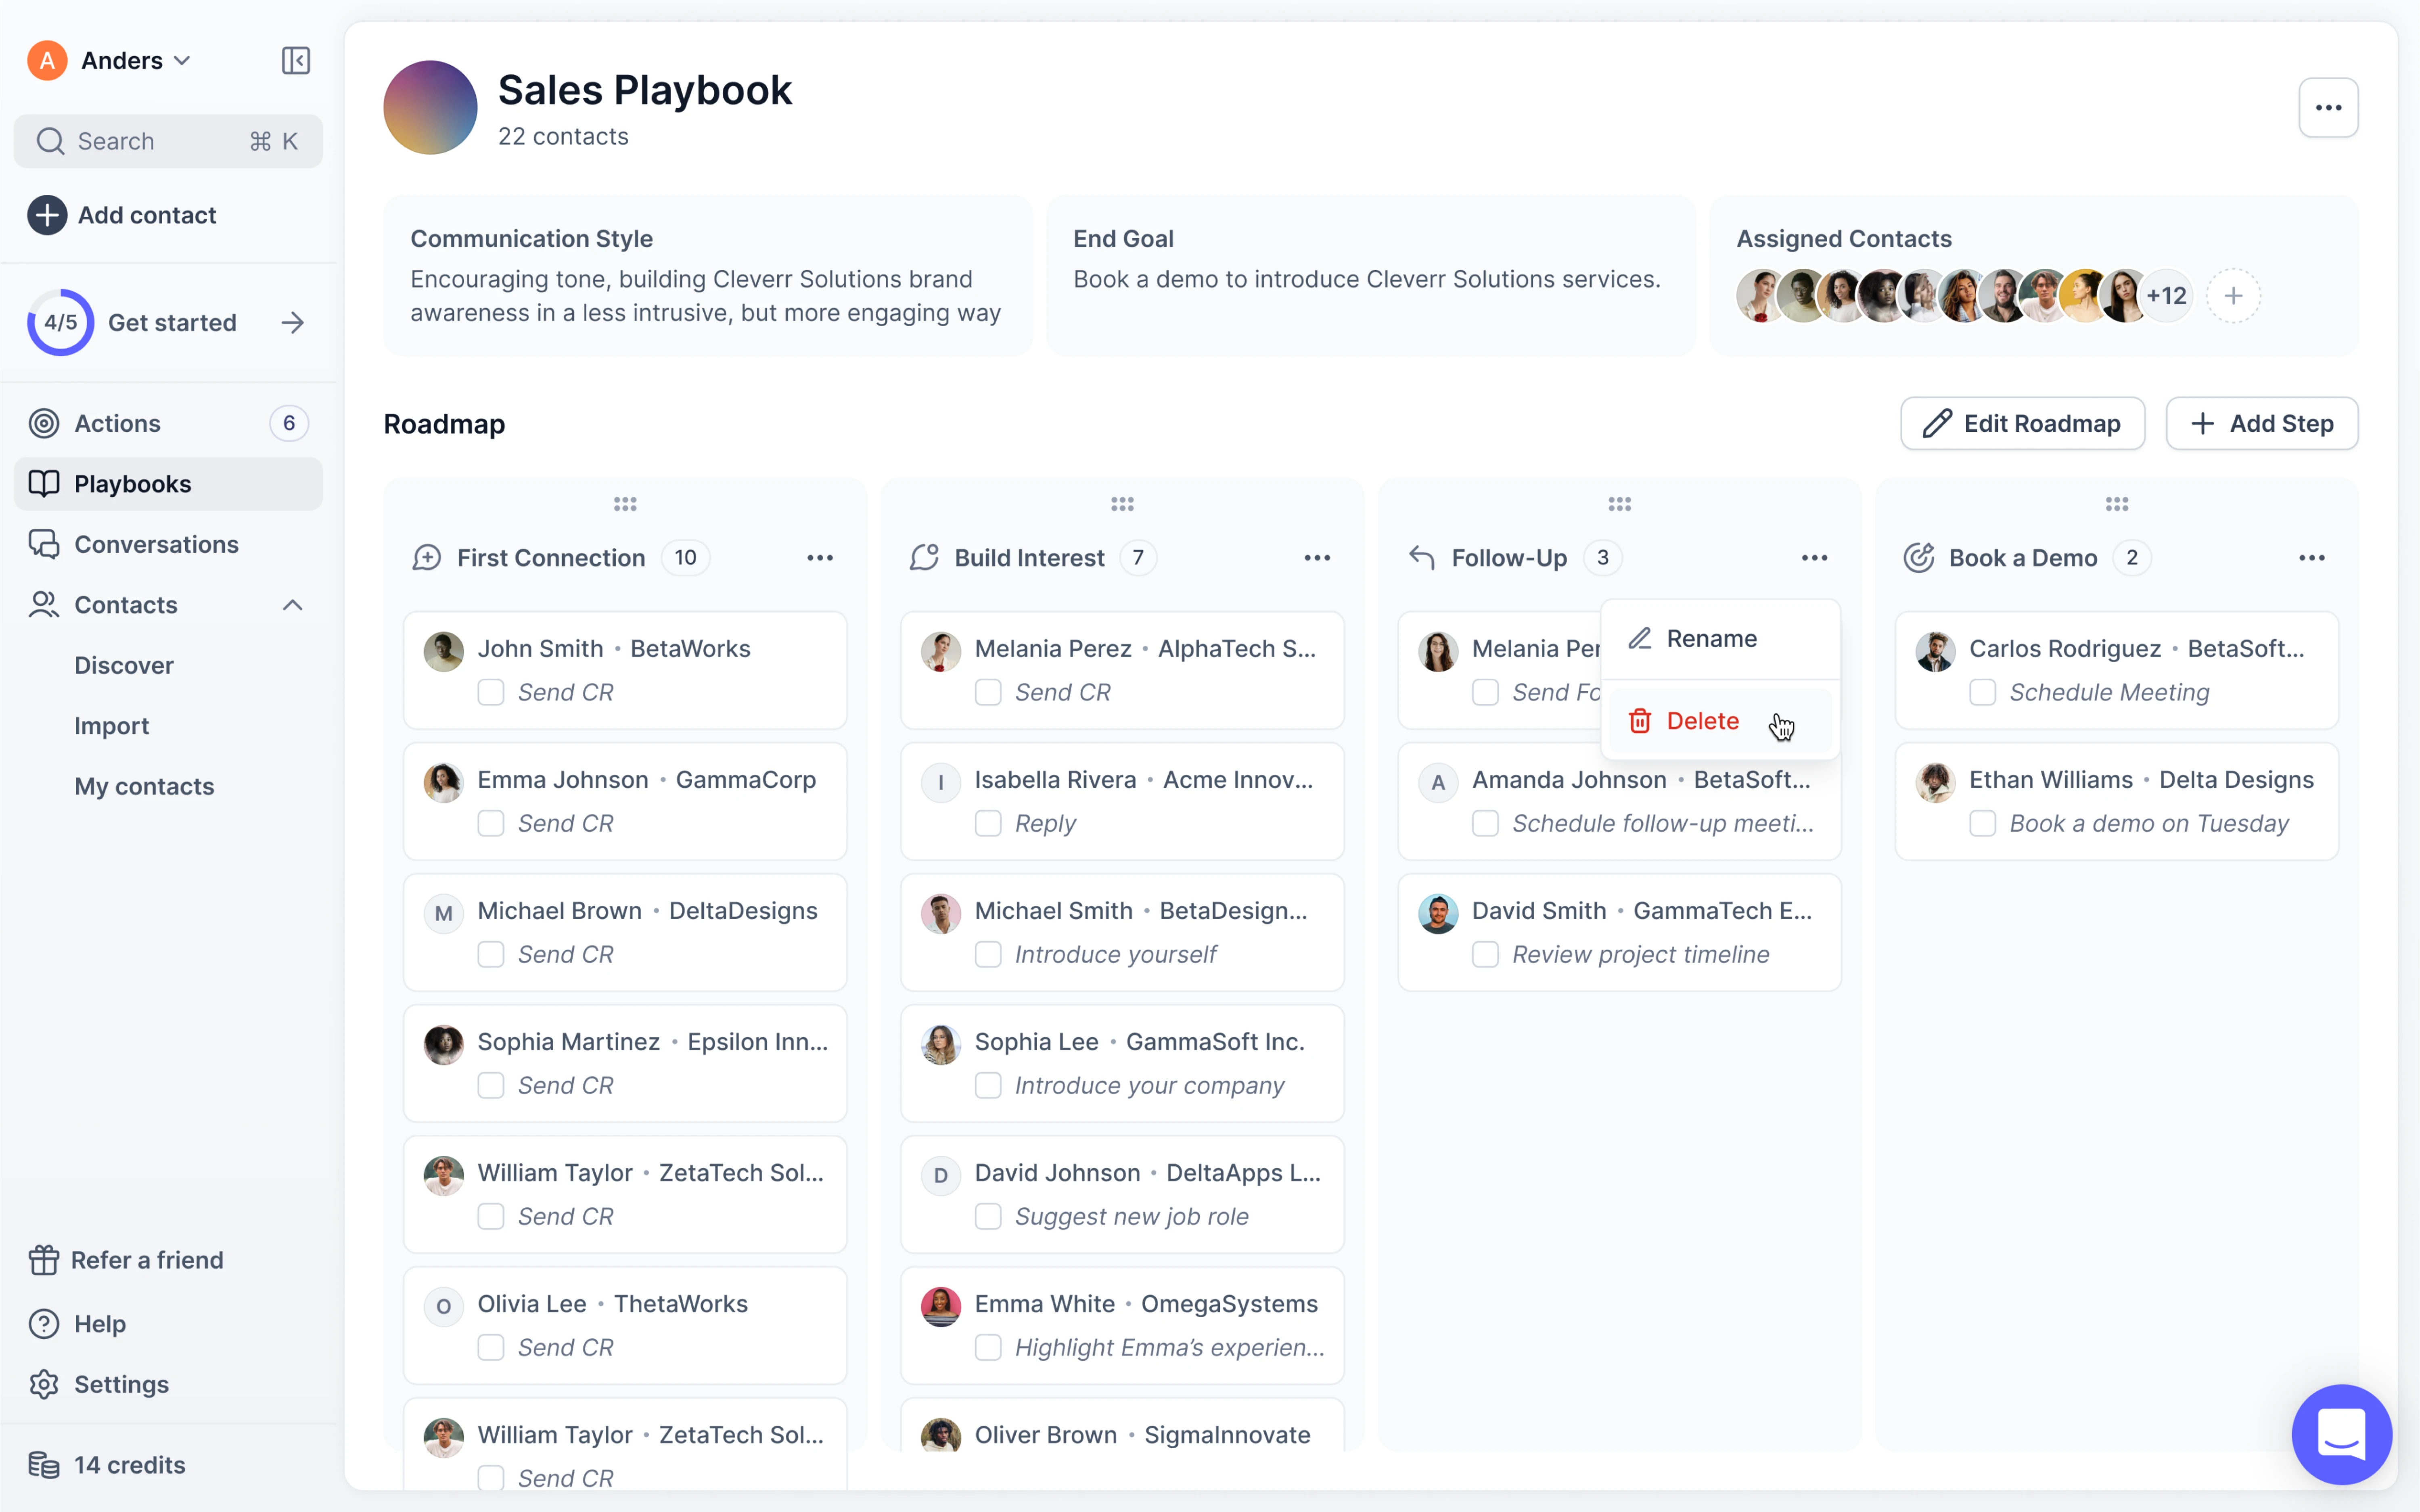Tick Isabella Rivera's Reply checkbox
This screenshot has width=2420, height=1512.
point(988,823)
